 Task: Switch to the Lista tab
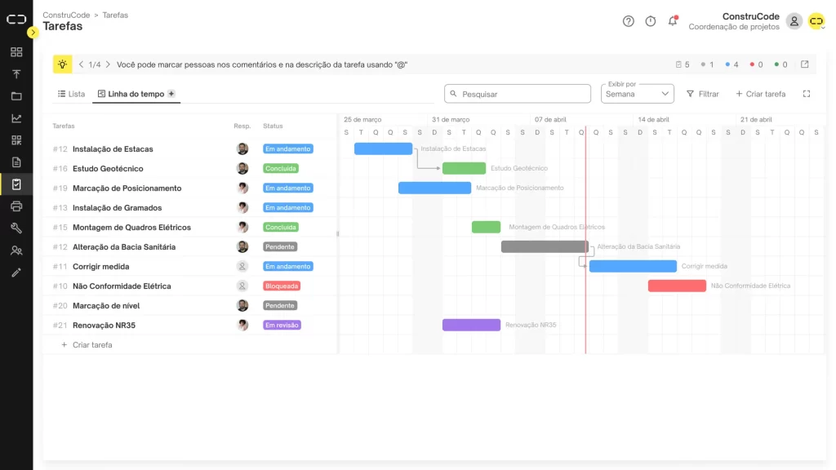pos(71,94)
